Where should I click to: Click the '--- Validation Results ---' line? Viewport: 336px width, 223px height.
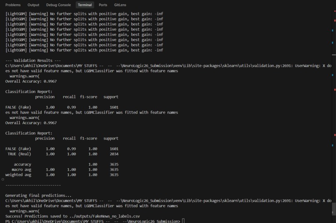[x=33, y=60]
